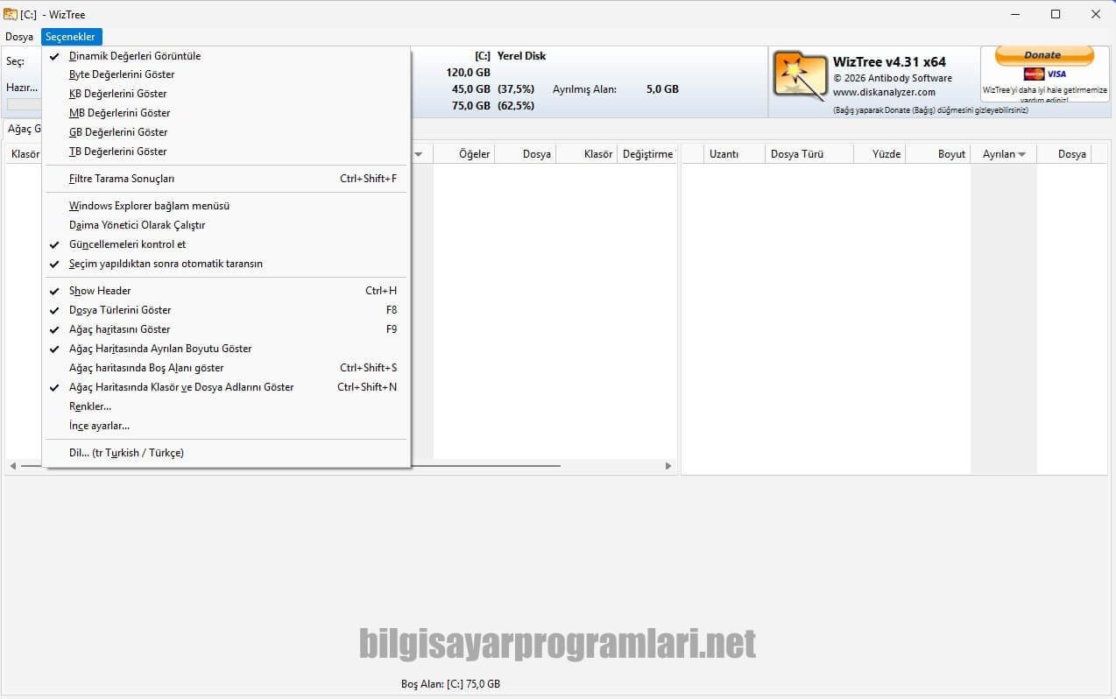
Task: Toggle Dosya Türlerini Göster
Action: point(226,310)
